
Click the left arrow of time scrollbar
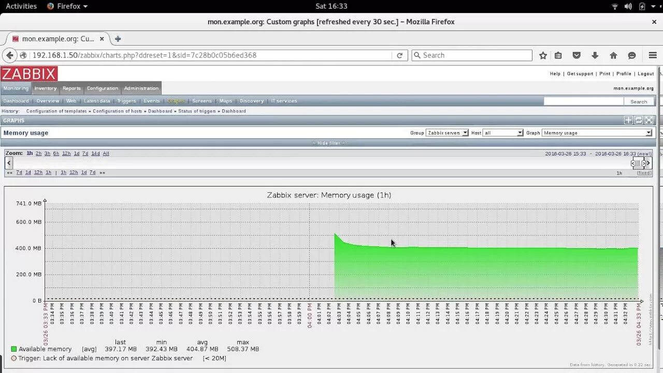pyautogui.click(x=9, y=163)
